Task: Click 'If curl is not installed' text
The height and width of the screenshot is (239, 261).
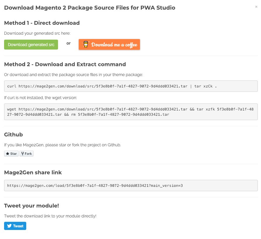Action: pyautogui.click(x=41, y=98)
